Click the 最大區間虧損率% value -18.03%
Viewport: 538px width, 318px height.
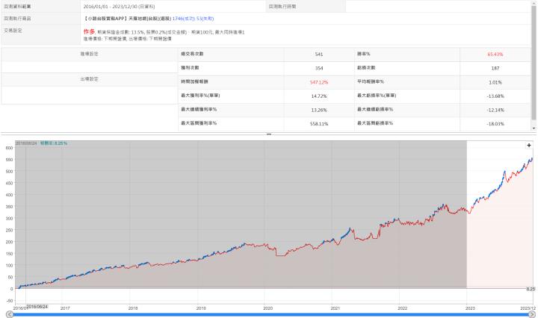point(495,122)
